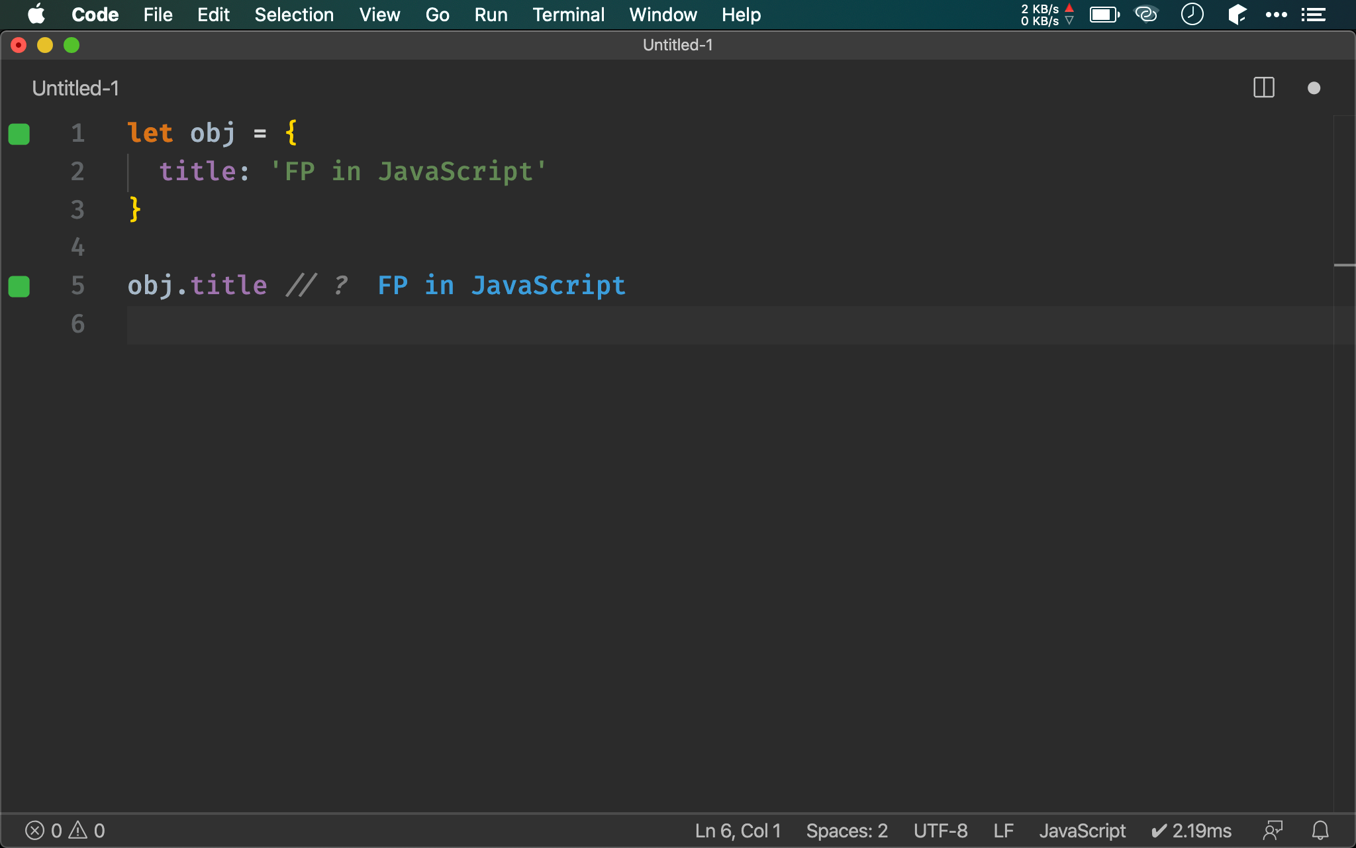This screenshot has height=848, width=1356.
Task: Open the JavaScript language mode selector
Action: coord(1082,830)
